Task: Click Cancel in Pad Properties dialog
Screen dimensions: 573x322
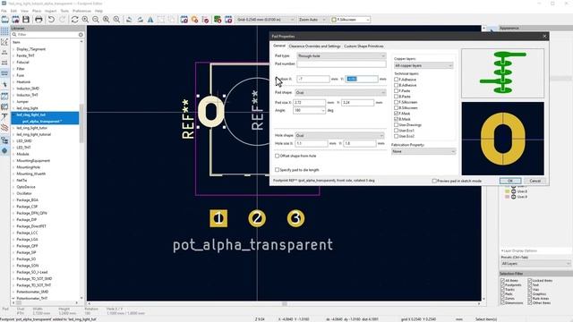Action: (x=535, y=181)
